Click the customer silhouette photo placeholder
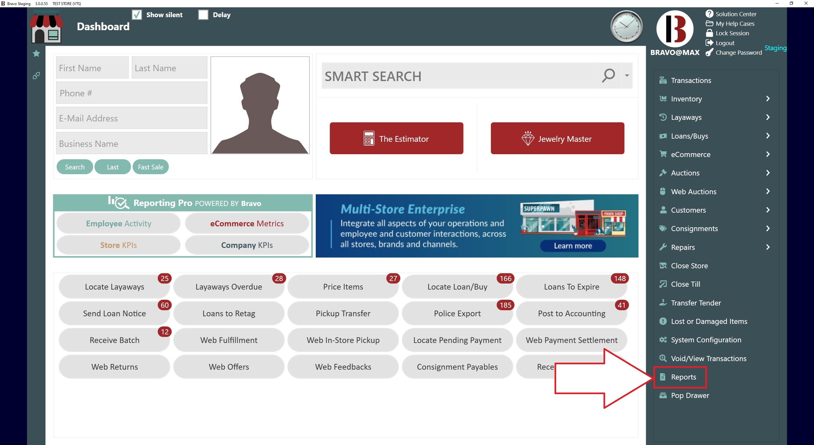 pyautogui.click(x=260, y=105)
